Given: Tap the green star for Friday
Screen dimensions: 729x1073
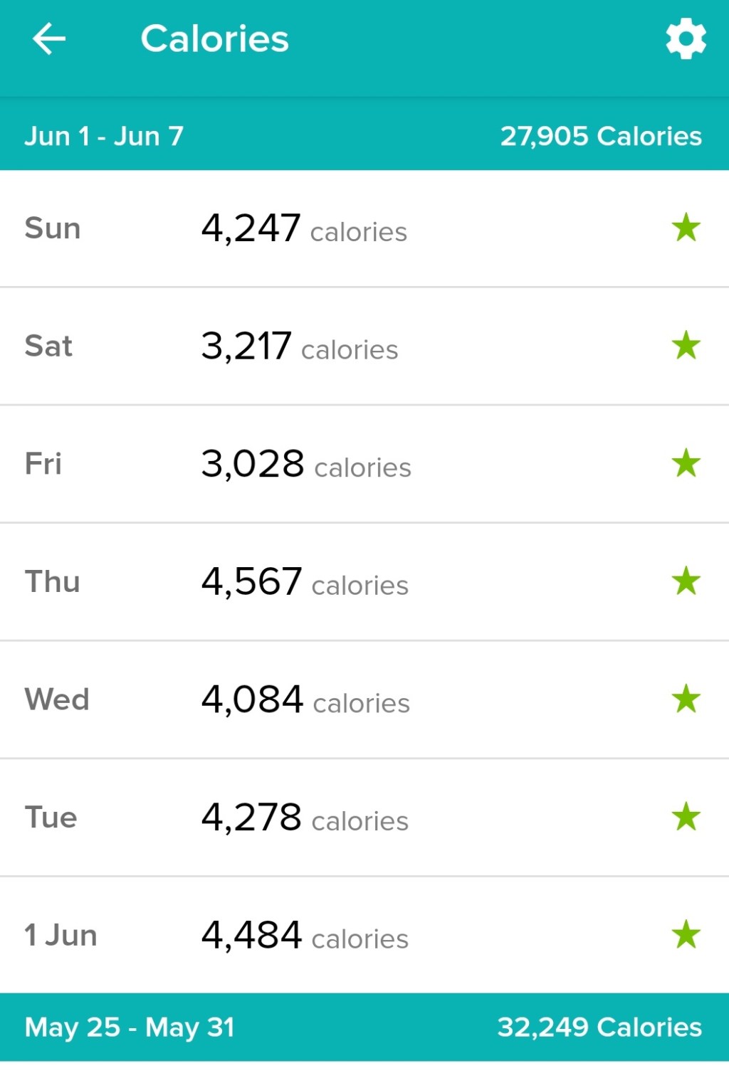Looking at the screenshot, I should [686, 464].
